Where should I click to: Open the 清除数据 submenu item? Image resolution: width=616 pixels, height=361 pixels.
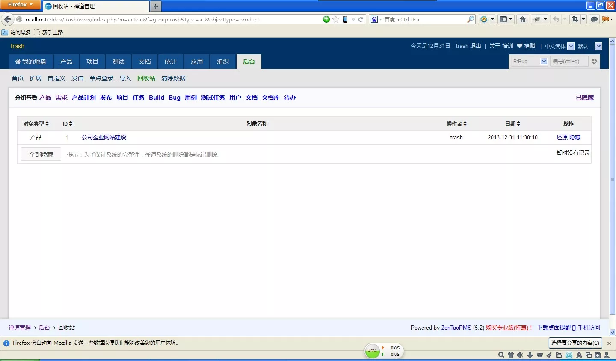pyautogui.click(x=173, y=78)
